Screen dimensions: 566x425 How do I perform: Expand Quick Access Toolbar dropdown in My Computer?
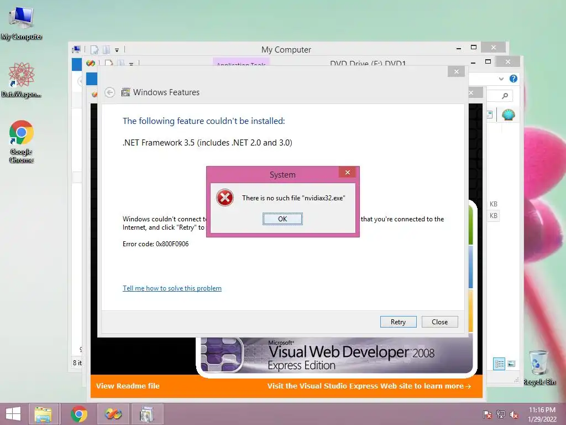coord(117,50)
